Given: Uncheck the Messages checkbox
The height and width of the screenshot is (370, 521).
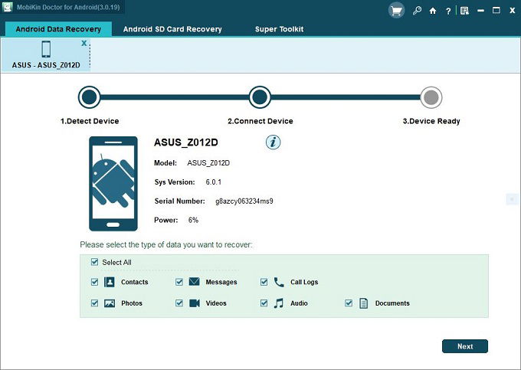Looking at the screenshot, I should tap(179, 282).
